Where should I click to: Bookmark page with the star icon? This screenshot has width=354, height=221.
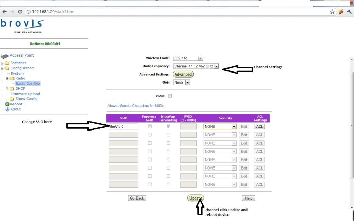332,12
